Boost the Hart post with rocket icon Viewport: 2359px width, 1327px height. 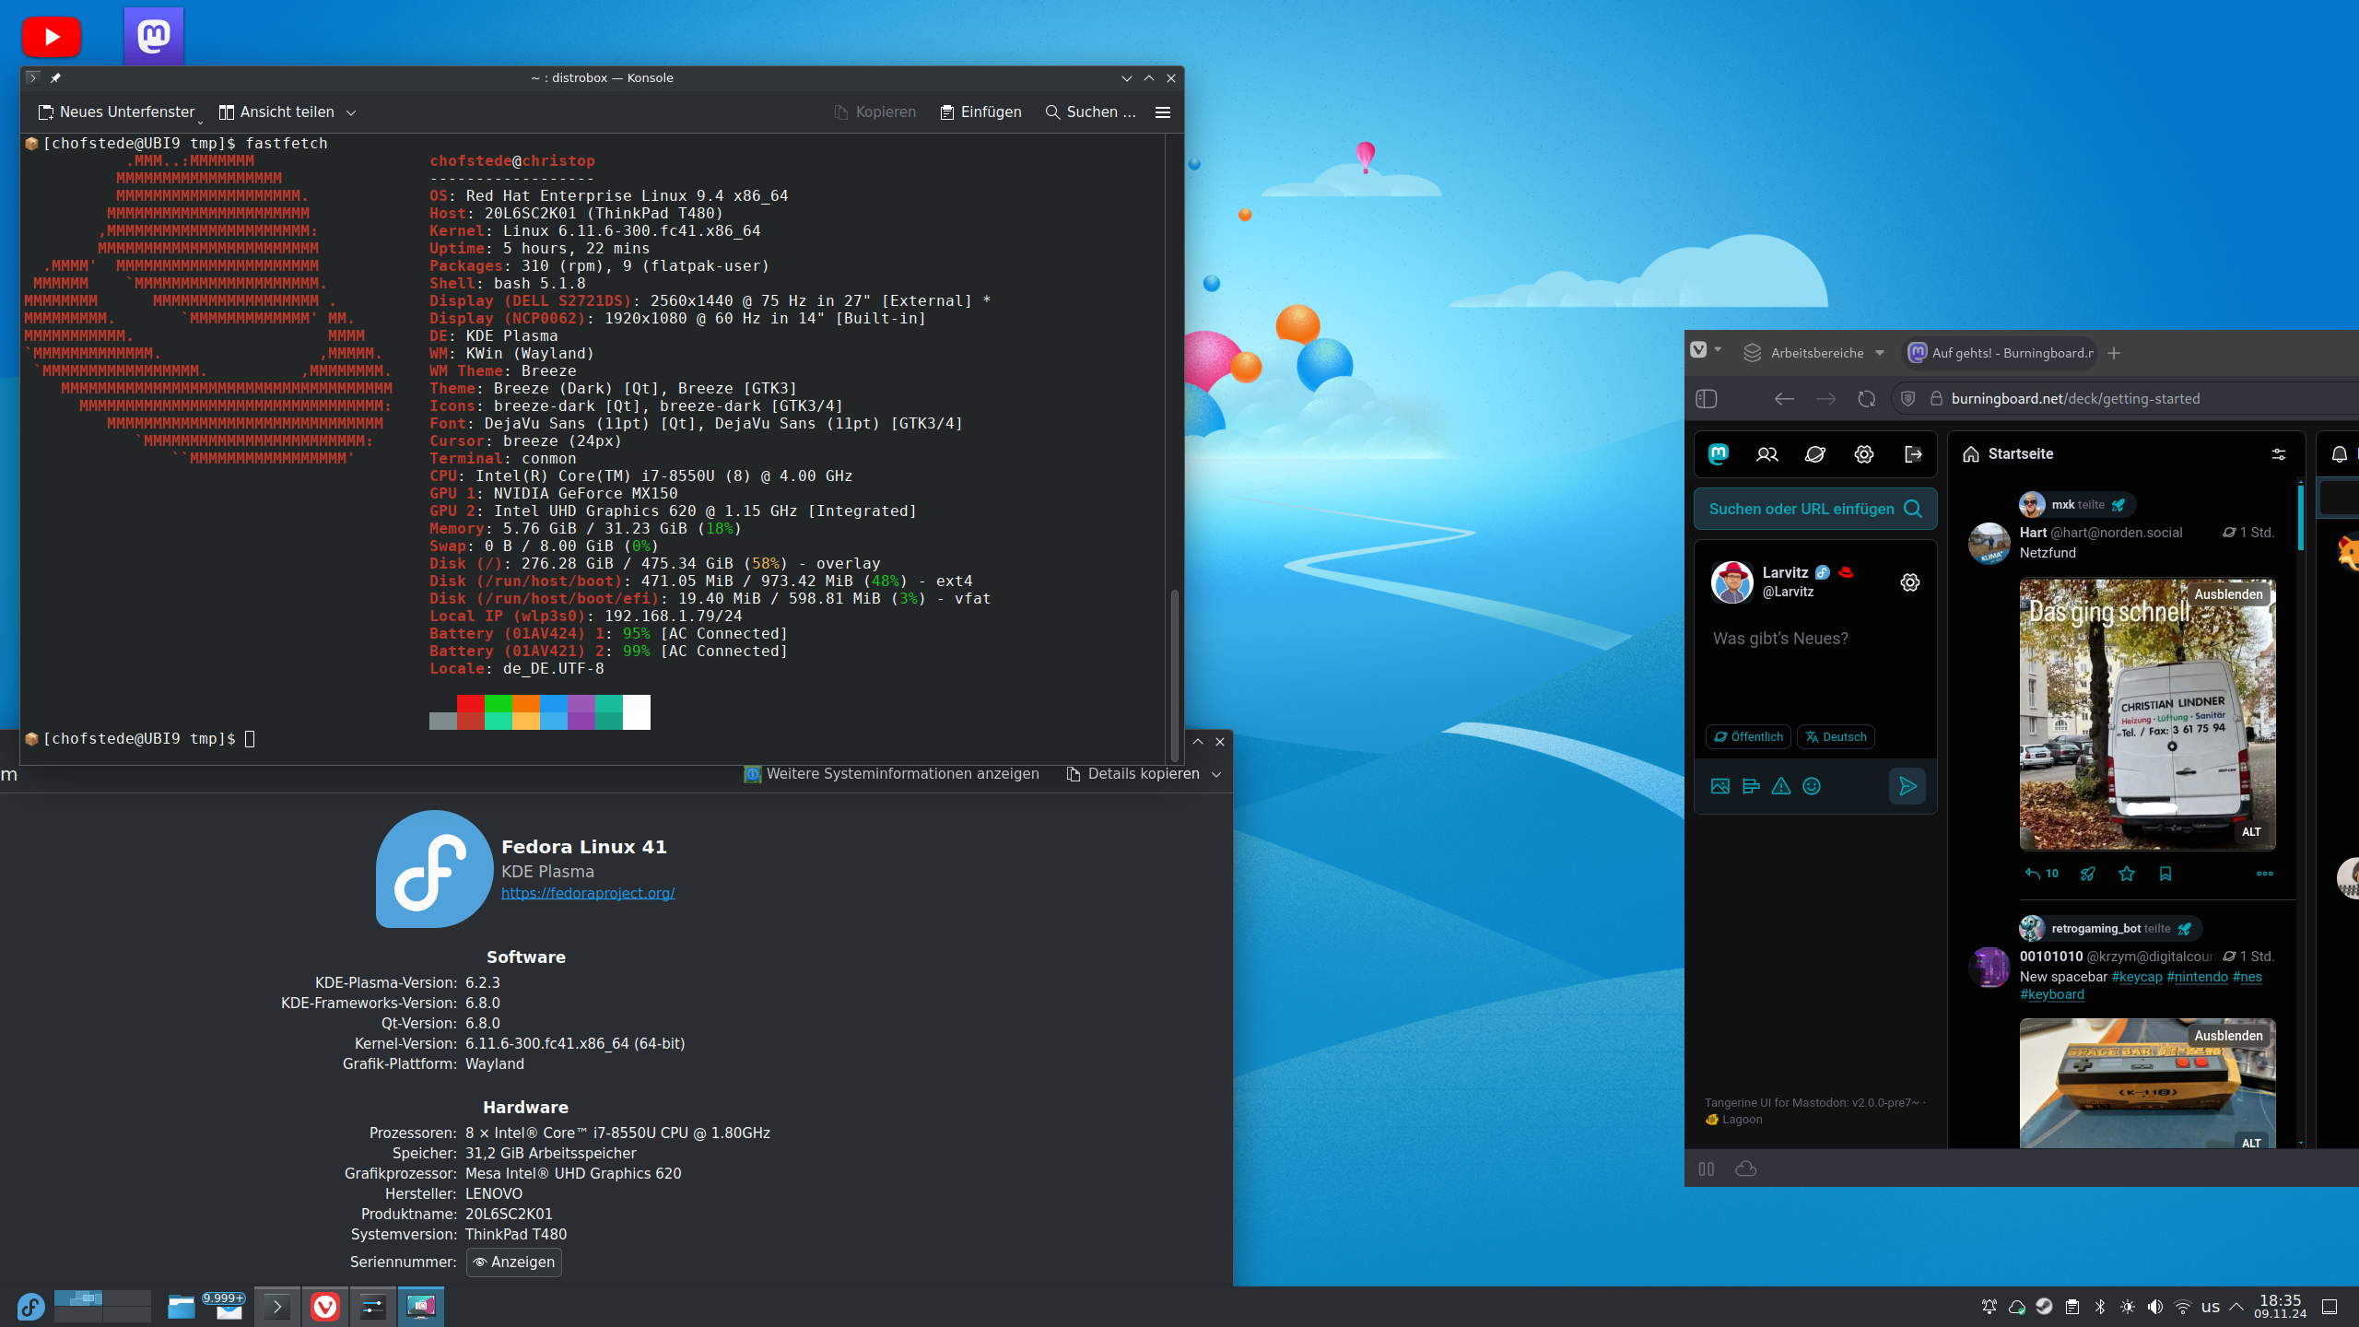pos(2087,874)
